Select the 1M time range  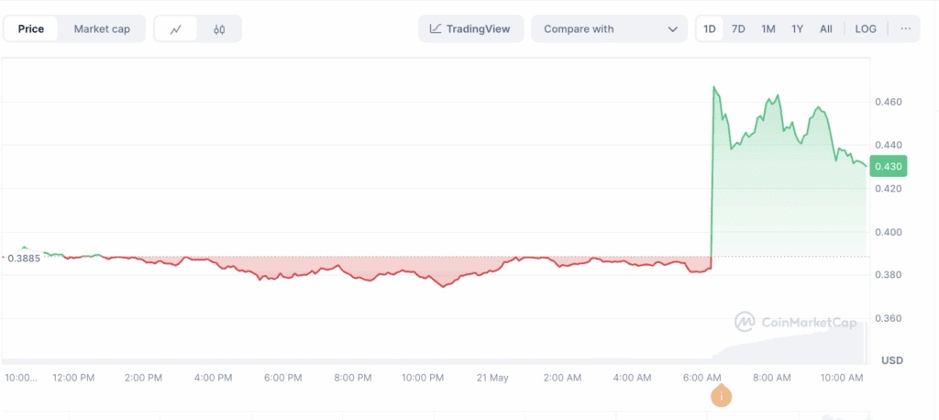click(x=768, y=28)
